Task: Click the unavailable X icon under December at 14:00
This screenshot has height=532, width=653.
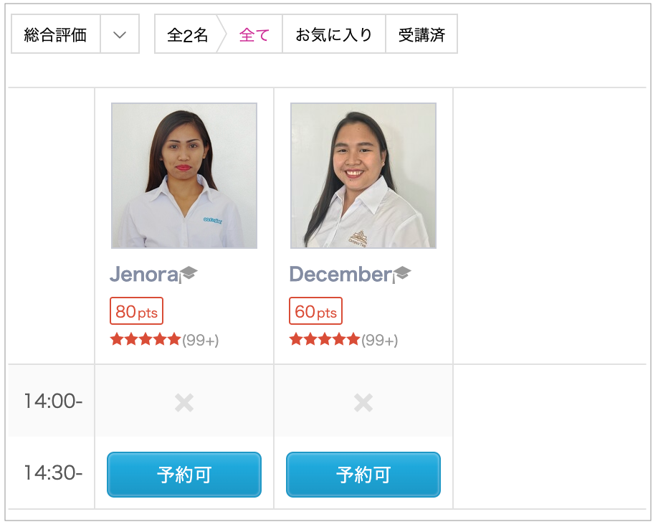Action: pos(363,403)
